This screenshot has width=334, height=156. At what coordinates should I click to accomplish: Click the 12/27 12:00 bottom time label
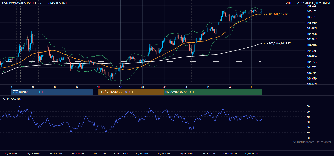coord(55,154)
